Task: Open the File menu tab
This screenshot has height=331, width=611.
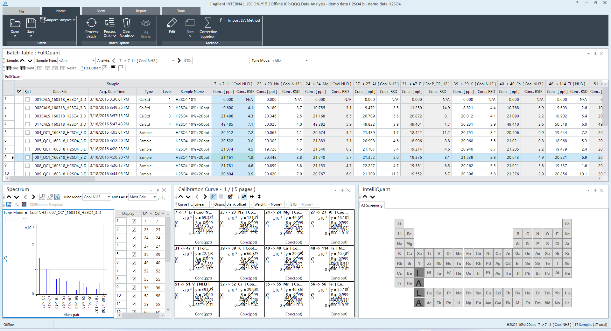Action: click(21, 11)
